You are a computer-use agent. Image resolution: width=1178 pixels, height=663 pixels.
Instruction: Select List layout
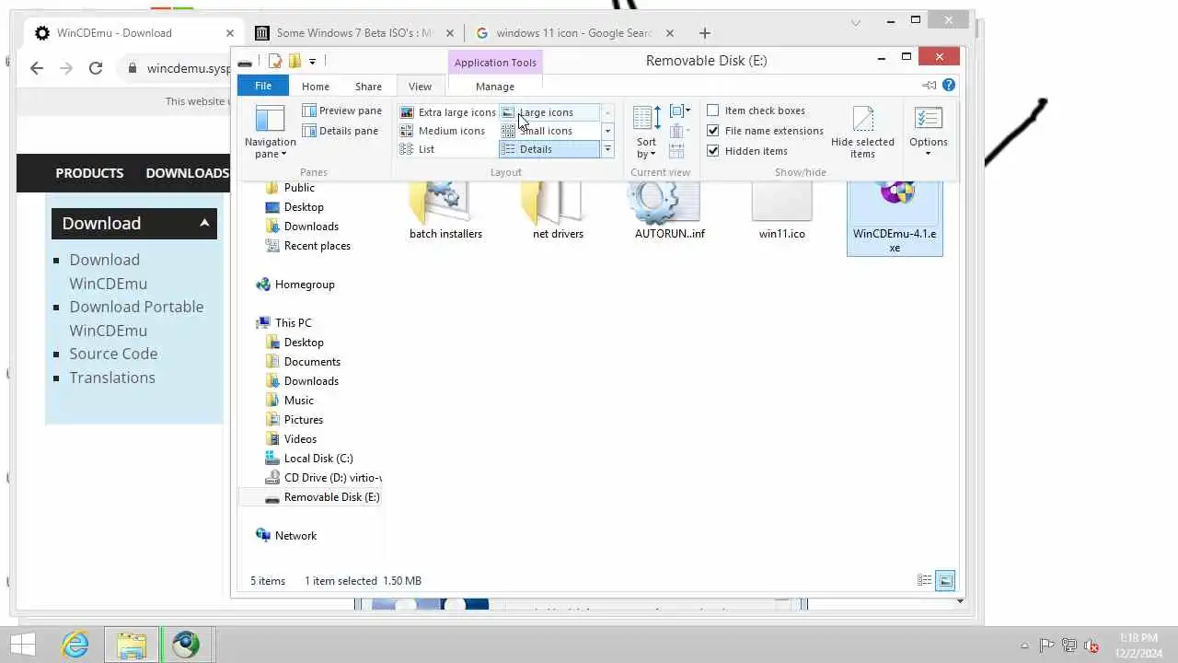tap(448, 149)
